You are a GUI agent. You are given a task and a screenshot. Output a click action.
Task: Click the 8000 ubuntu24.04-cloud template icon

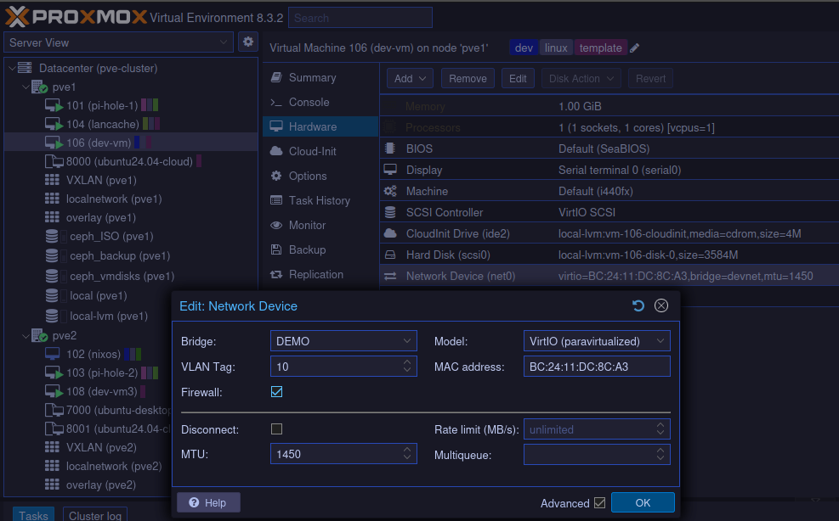click(53, 161)
